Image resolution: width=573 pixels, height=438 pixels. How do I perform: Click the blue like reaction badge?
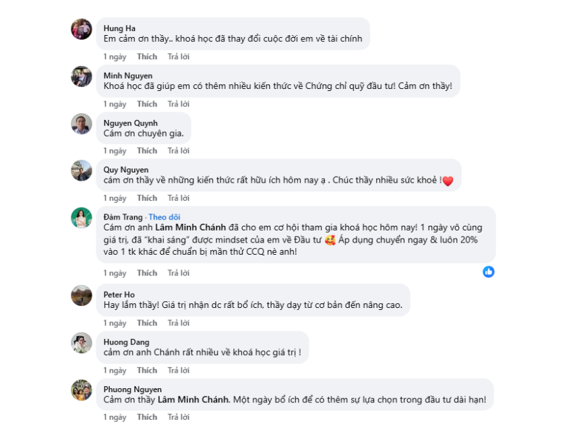[489, 272]
